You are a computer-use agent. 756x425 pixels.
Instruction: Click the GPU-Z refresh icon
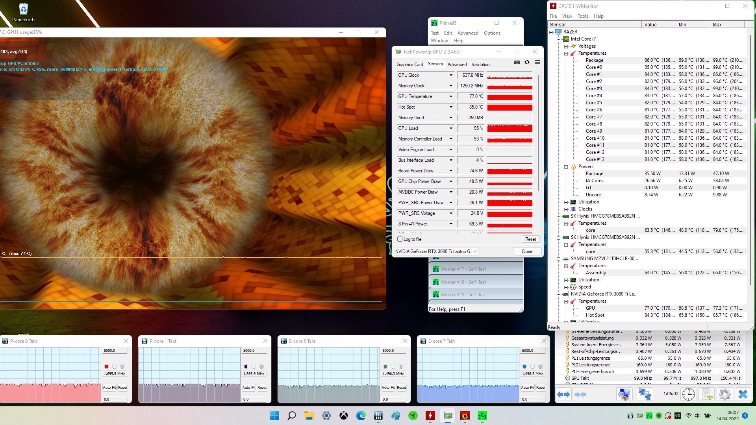[527, 62]
